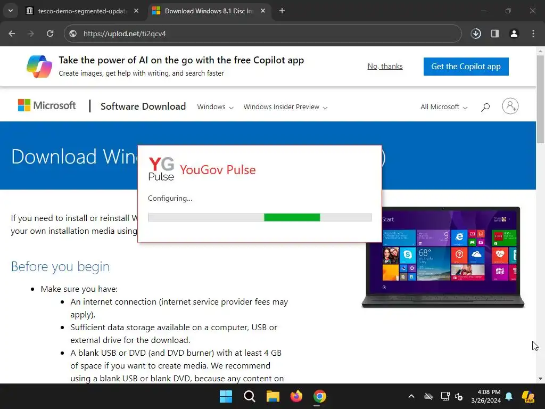Open the site search magnifier

point(485,107)
